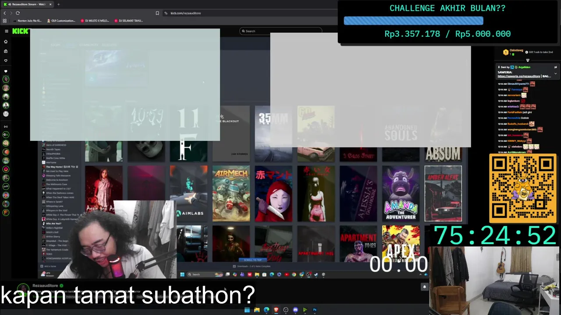Reload the Kick page
Screen dimensions: 561x315
pos(18,13)
